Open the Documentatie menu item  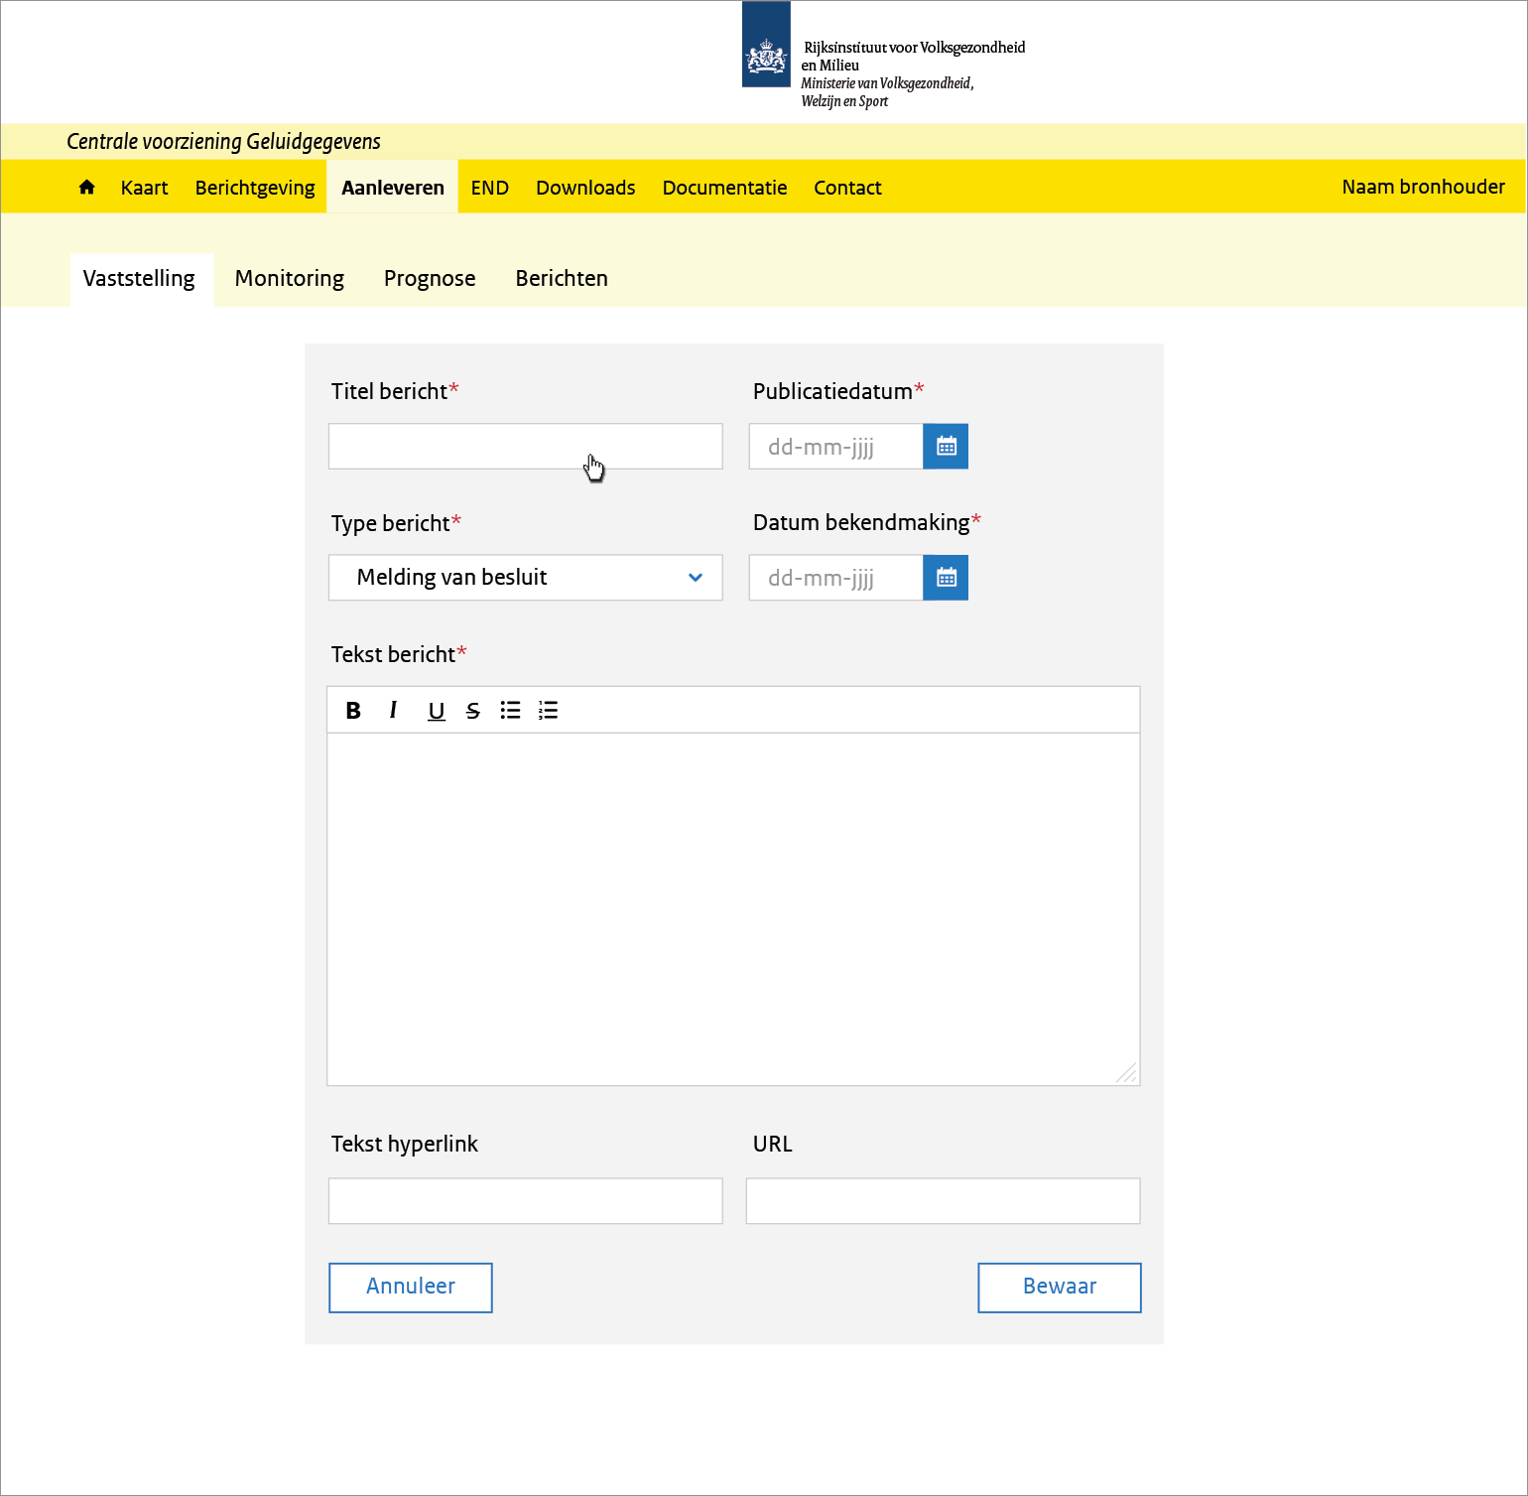(x=724, y=188)
